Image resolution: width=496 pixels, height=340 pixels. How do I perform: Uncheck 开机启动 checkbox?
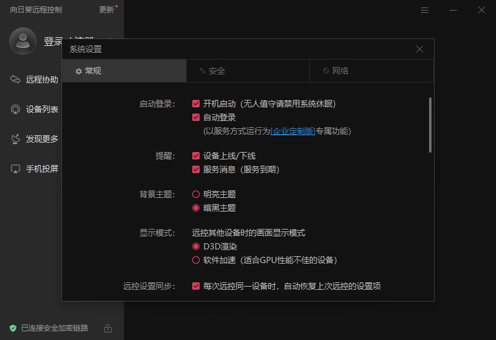196,104
